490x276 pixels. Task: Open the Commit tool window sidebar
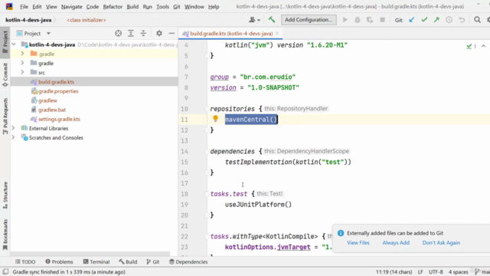click(x=5, y=75)
